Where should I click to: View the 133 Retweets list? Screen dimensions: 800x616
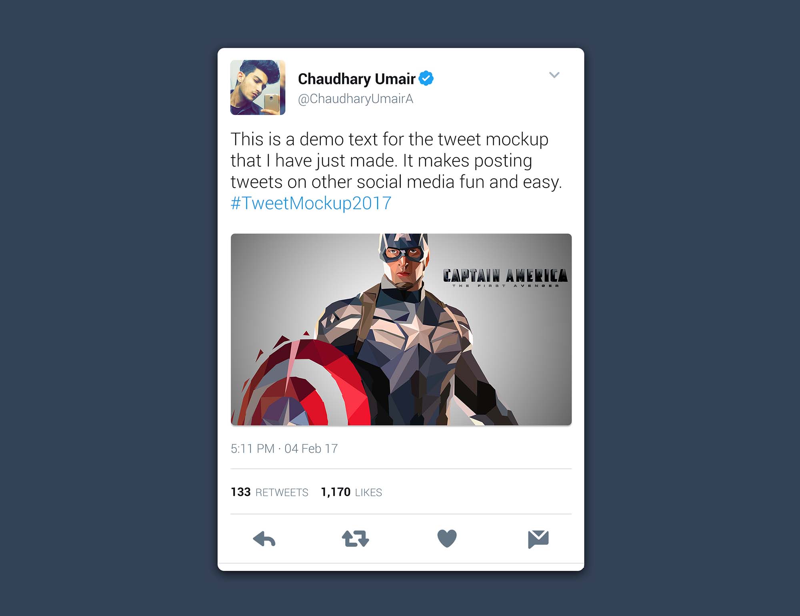(269, 492)
